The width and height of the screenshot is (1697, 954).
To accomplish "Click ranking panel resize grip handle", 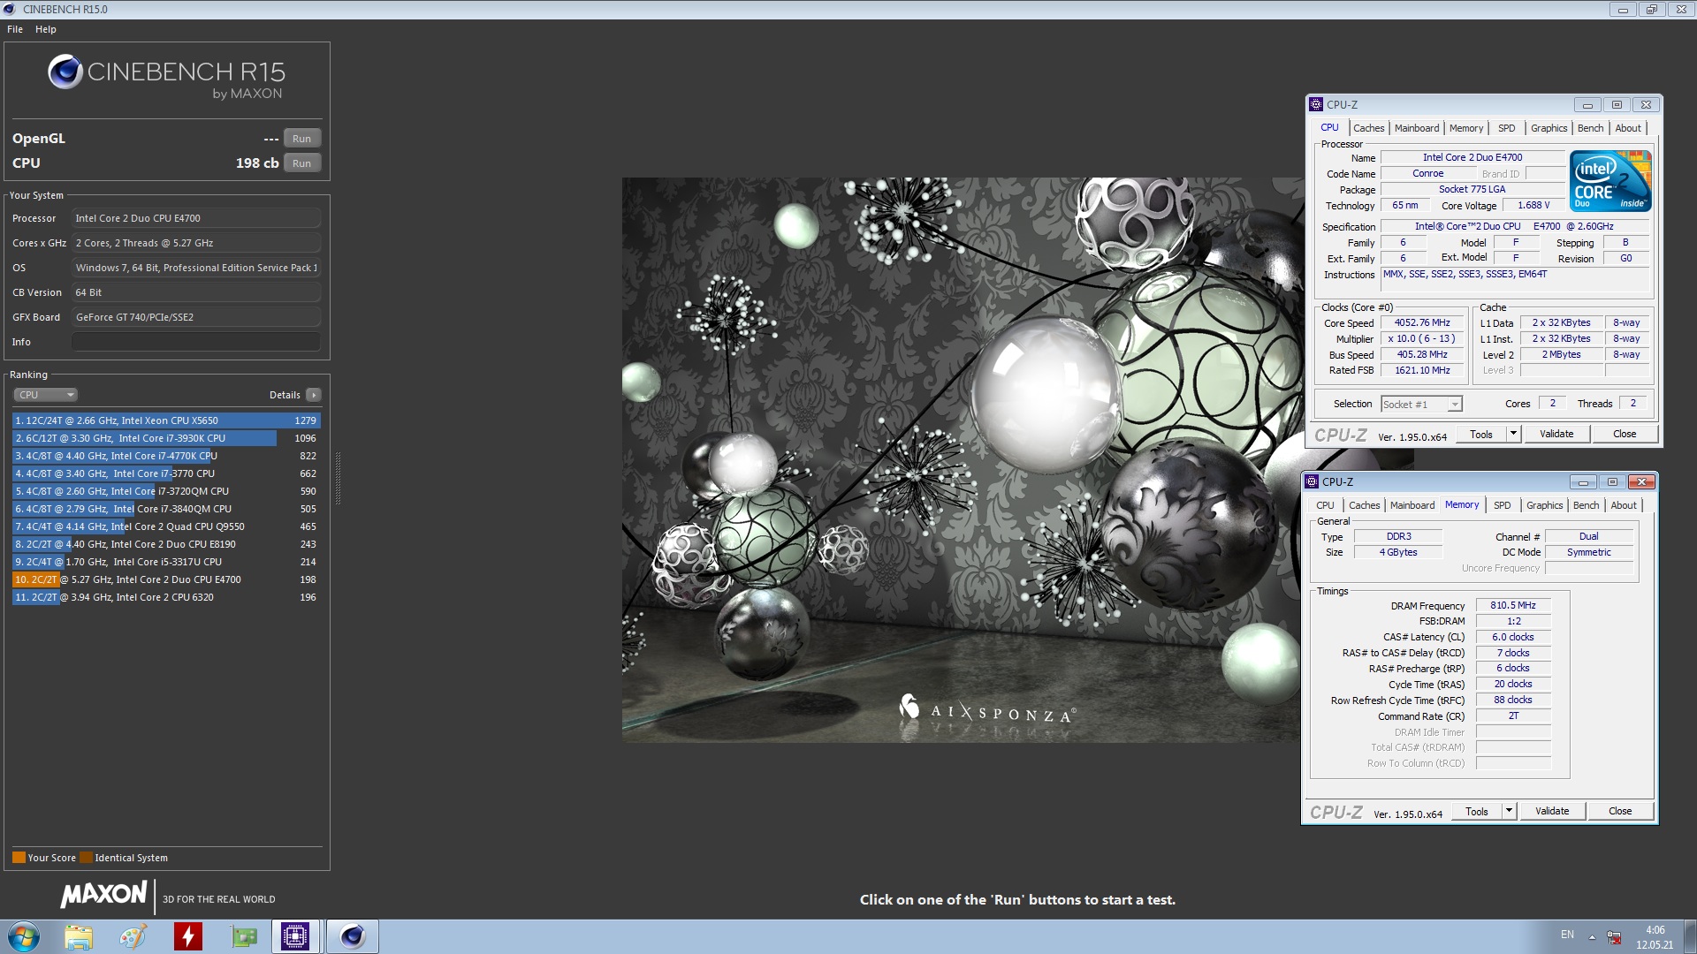I will click(x=338, y=477).
